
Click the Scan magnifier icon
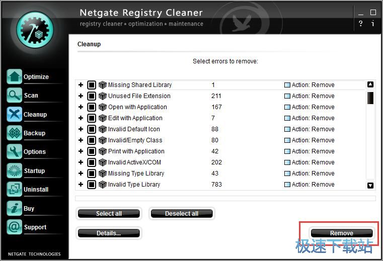[14, 95]
